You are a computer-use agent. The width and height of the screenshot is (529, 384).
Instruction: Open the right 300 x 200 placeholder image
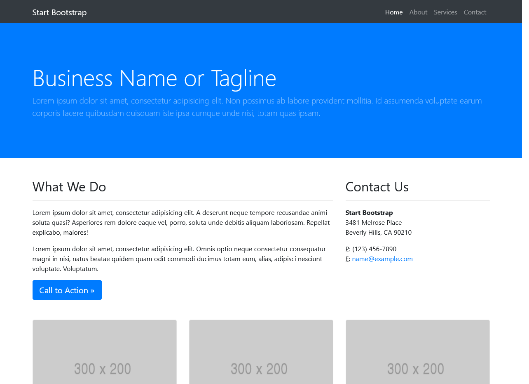(x=417, y=352)
